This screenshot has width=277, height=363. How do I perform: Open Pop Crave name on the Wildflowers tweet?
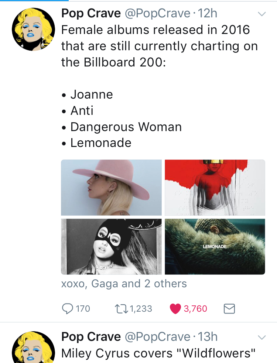click(91, 336)
